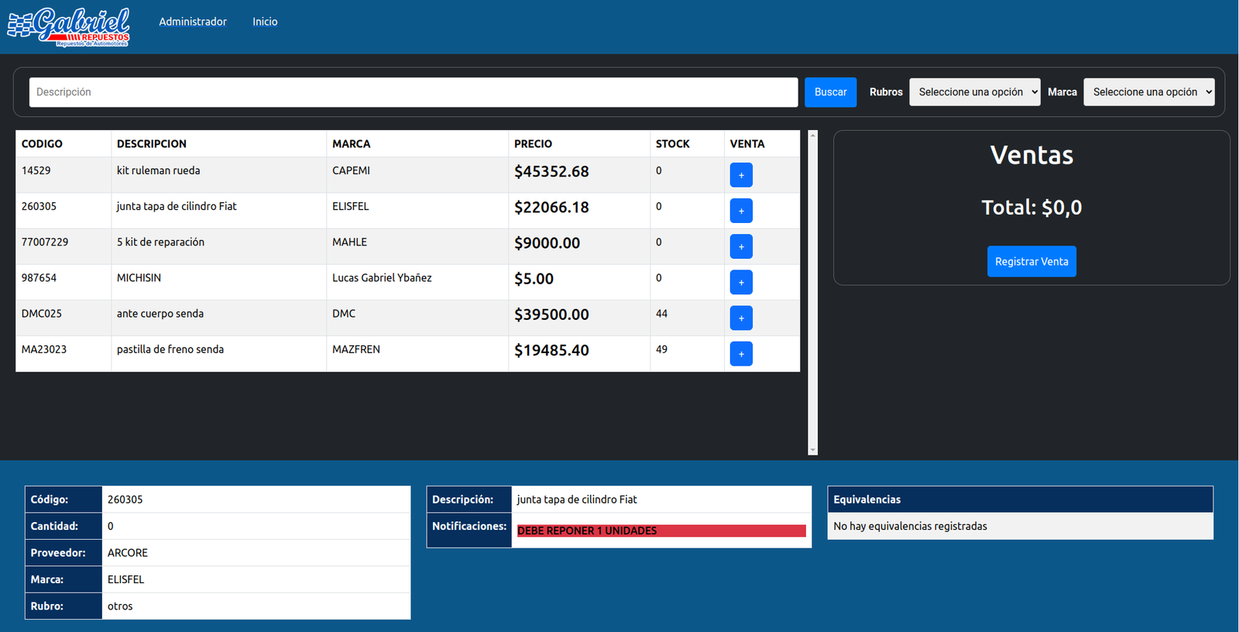The image size is (1239, 632).
Task: Add kit ruleman rueda to sale
Action: point(741,175)
